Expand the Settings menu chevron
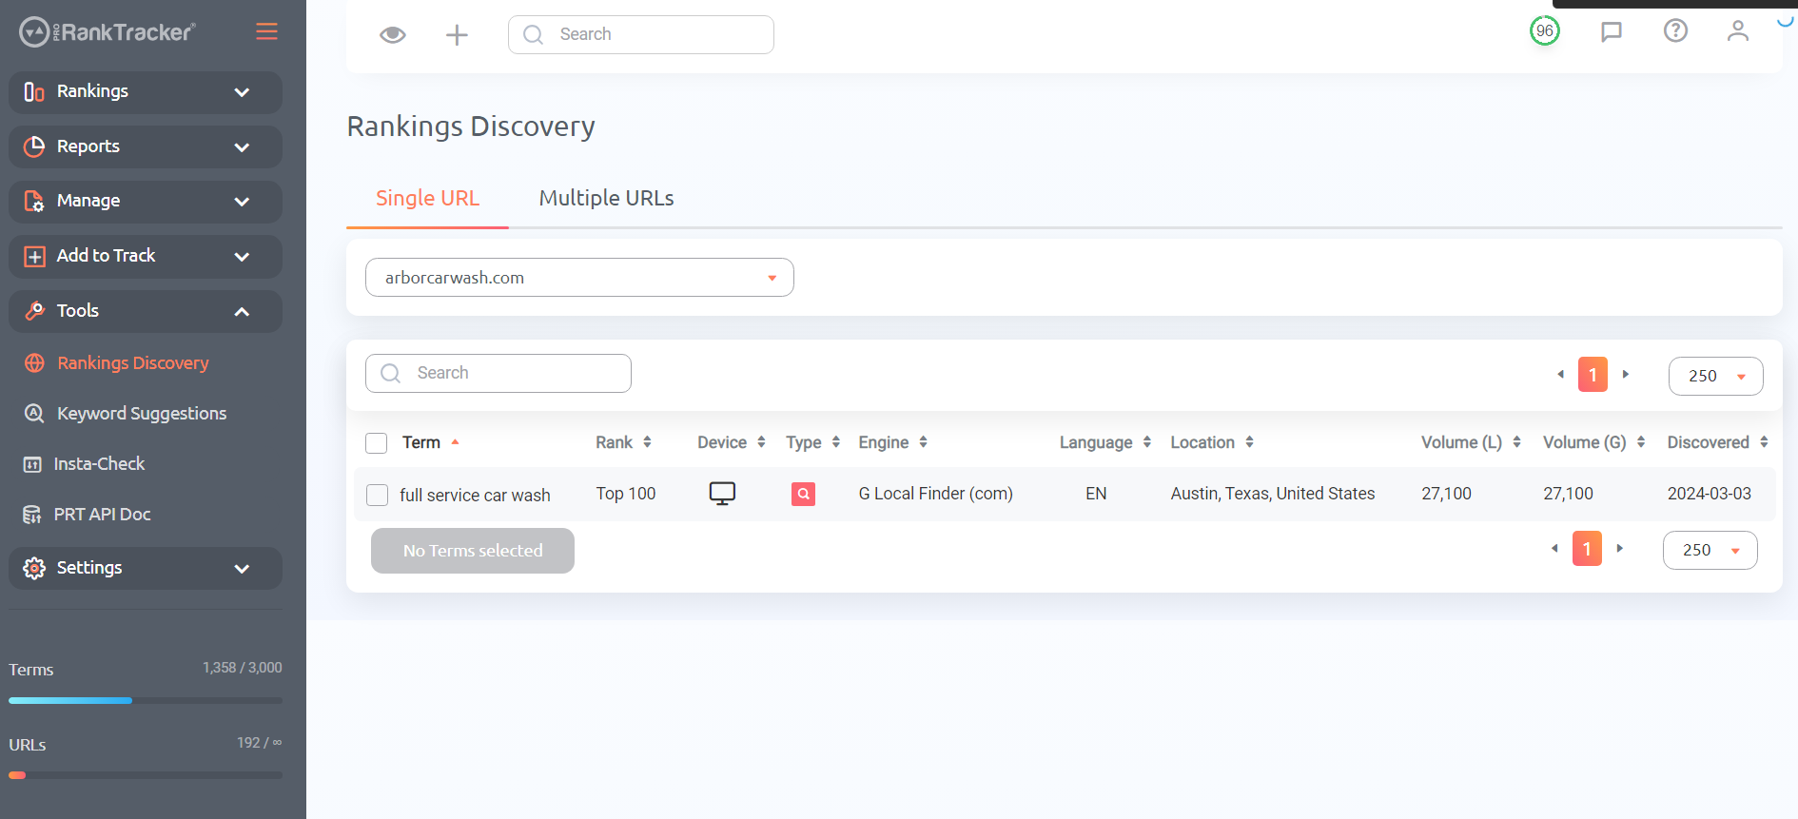The width and height of the screenshot is (1798, 819). [x=242, y=569]
